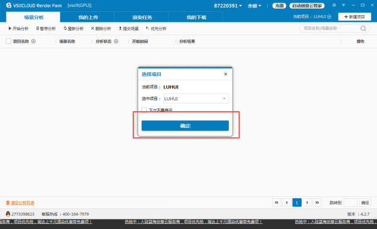Viewport: 377px width, 229px height.
Task: Start analysis with the play icon
Action: pyautogui.click(x=10, y=28)
